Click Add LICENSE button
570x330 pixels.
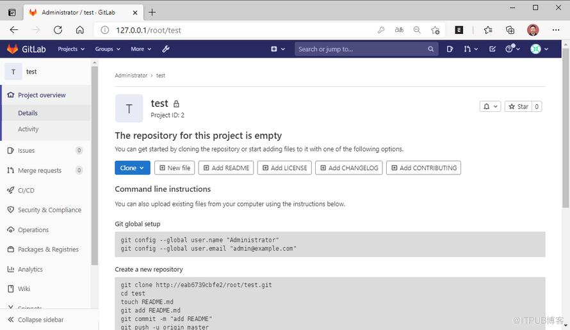click(284, 168)
